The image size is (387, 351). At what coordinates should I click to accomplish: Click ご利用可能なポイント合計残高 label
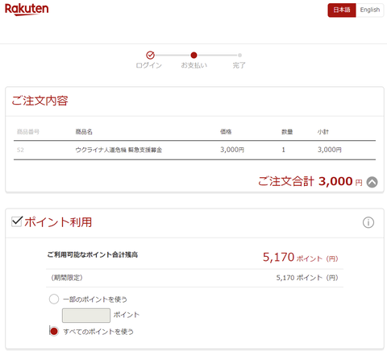point(93,254)
